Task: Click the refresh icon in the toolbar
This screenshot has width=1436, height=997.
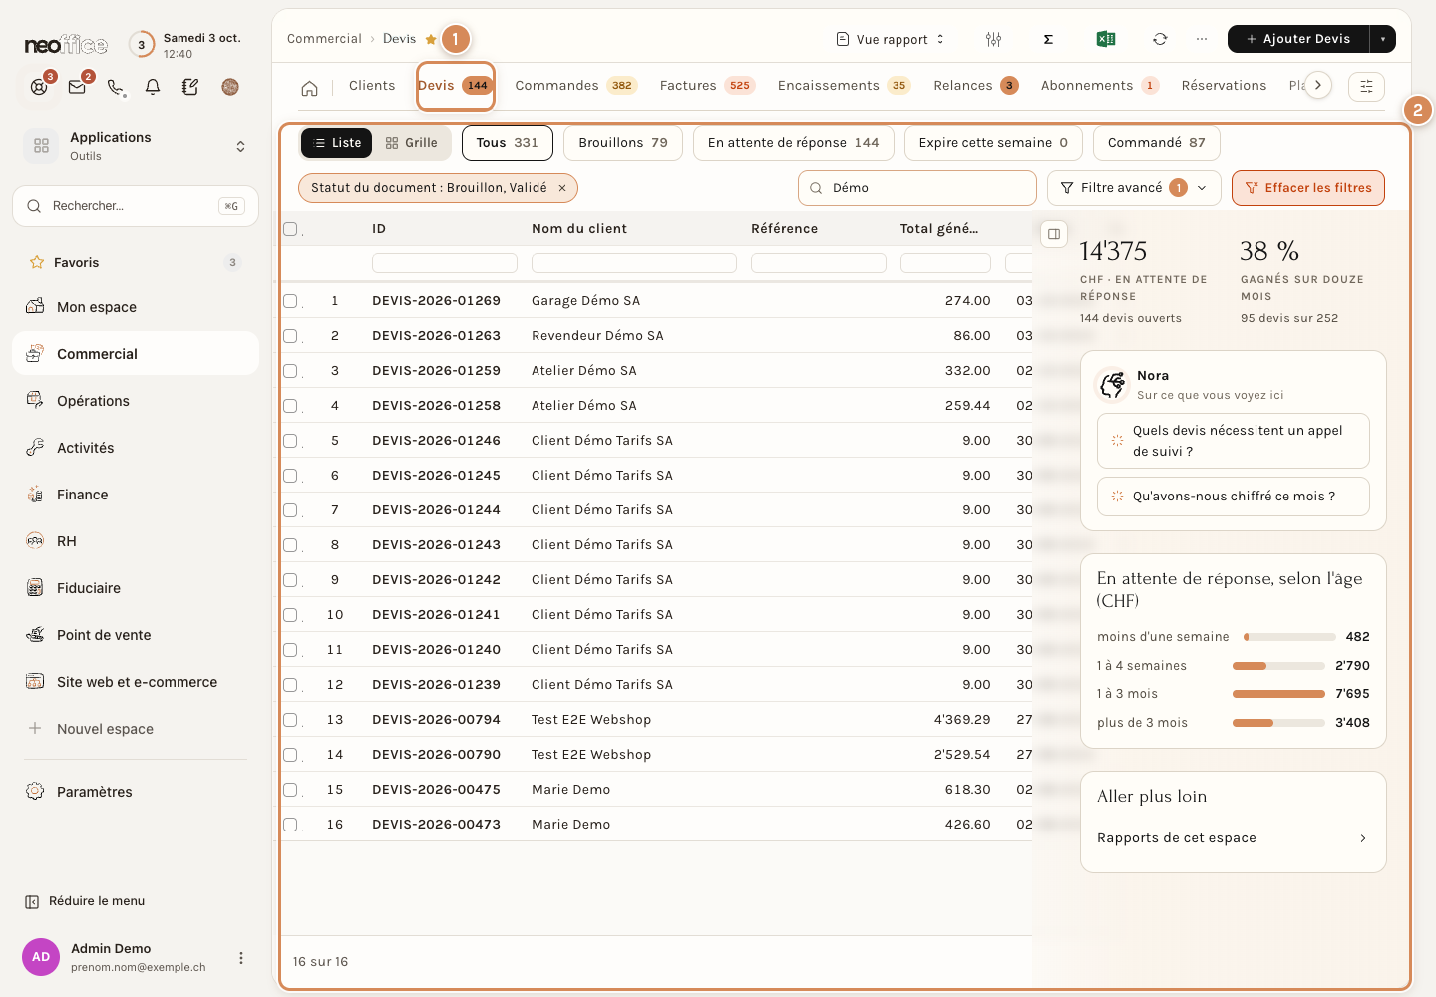Action: pyautogui.click(x=1159, y=39)
